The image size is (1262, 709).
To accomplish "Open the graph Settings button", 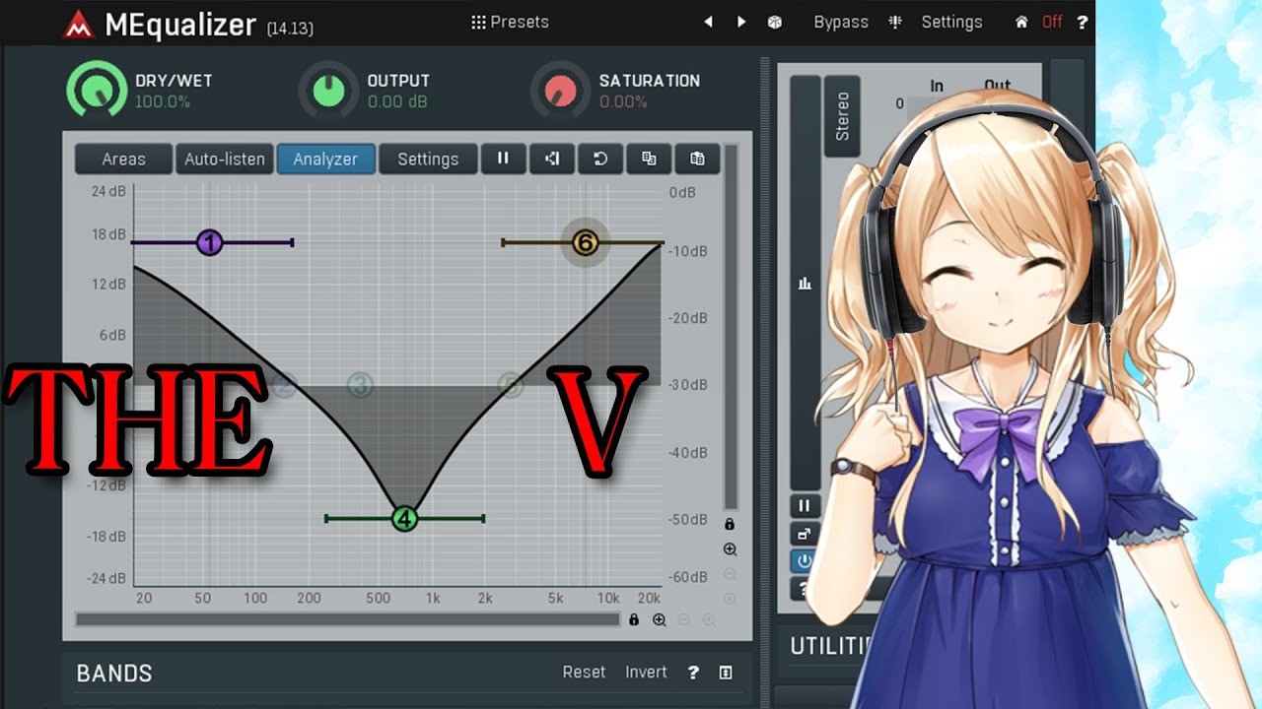I will point(428,159).
